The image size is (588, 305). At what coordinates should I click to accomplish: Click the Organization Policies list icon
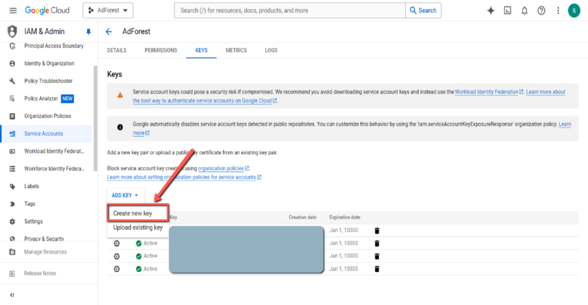13,116
